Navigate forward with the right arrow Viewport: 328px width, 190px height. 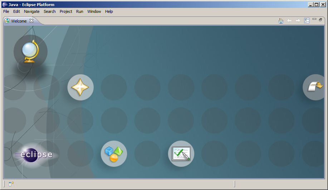(x=298, y=21)
